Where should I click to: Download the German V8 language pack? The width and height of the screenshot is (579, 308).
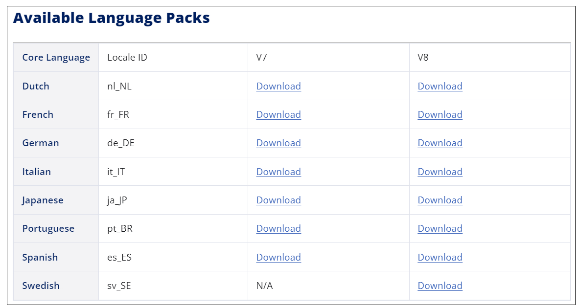pyautogui.click(x=440, y=143)
